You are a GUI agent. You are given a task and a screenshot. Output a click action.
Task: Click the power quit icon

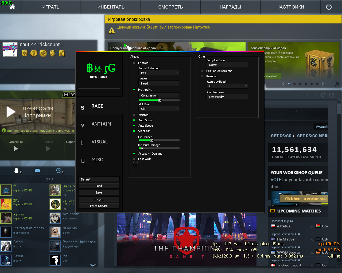pos(329,7)
